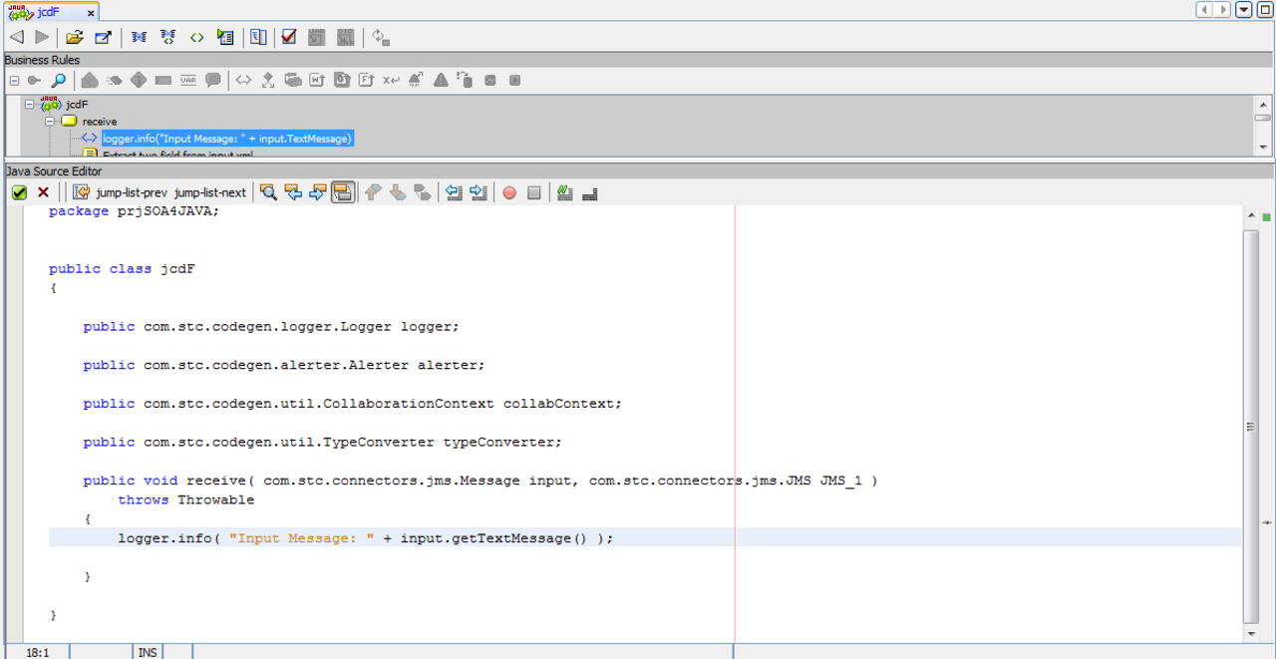Click the "public class jcdF" code line

coord(122,268)
